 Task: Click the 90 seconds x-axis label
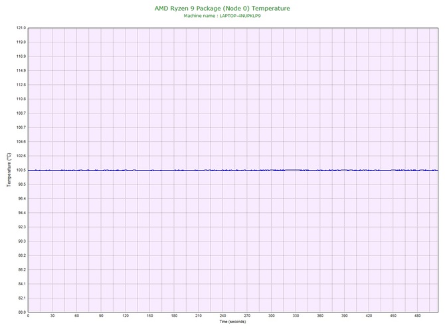[x=101, y=316]
